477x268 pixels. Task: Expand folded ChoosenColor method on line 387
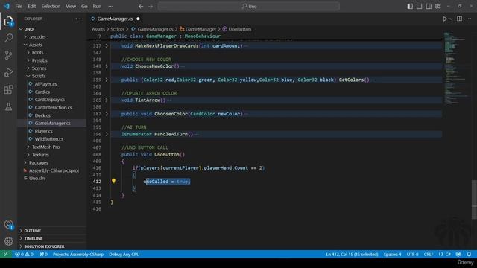(x=107, y=114)
